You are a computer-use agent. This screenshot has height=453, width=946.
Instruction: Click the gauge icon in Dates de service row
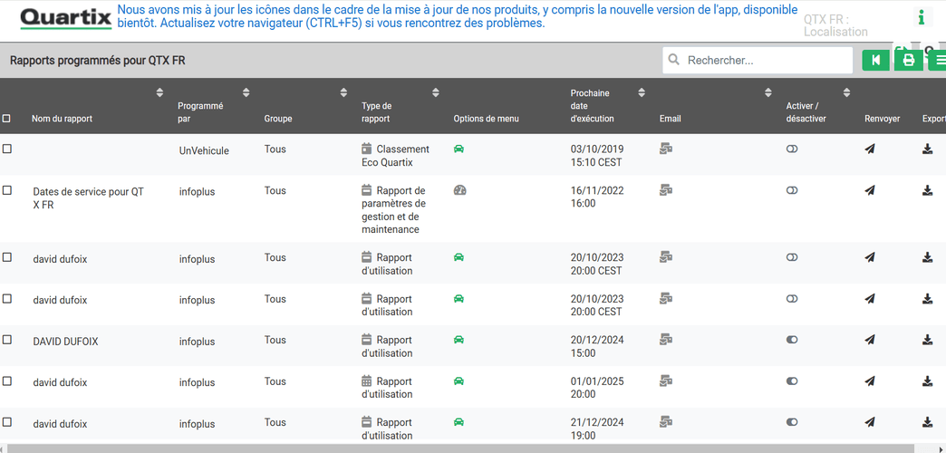(x=459, y=190)
